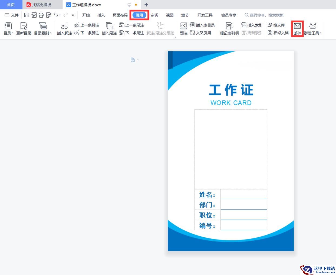Switch to the 开始 ribbon tab
The width and height of the screenshot is (336, 275).
[x=86, y=15]
